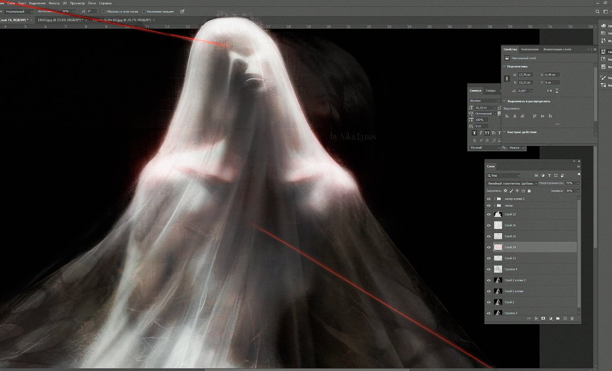Open the Фильтр menu
Screen dimensions: 612x371
click(x=54, y=3)
